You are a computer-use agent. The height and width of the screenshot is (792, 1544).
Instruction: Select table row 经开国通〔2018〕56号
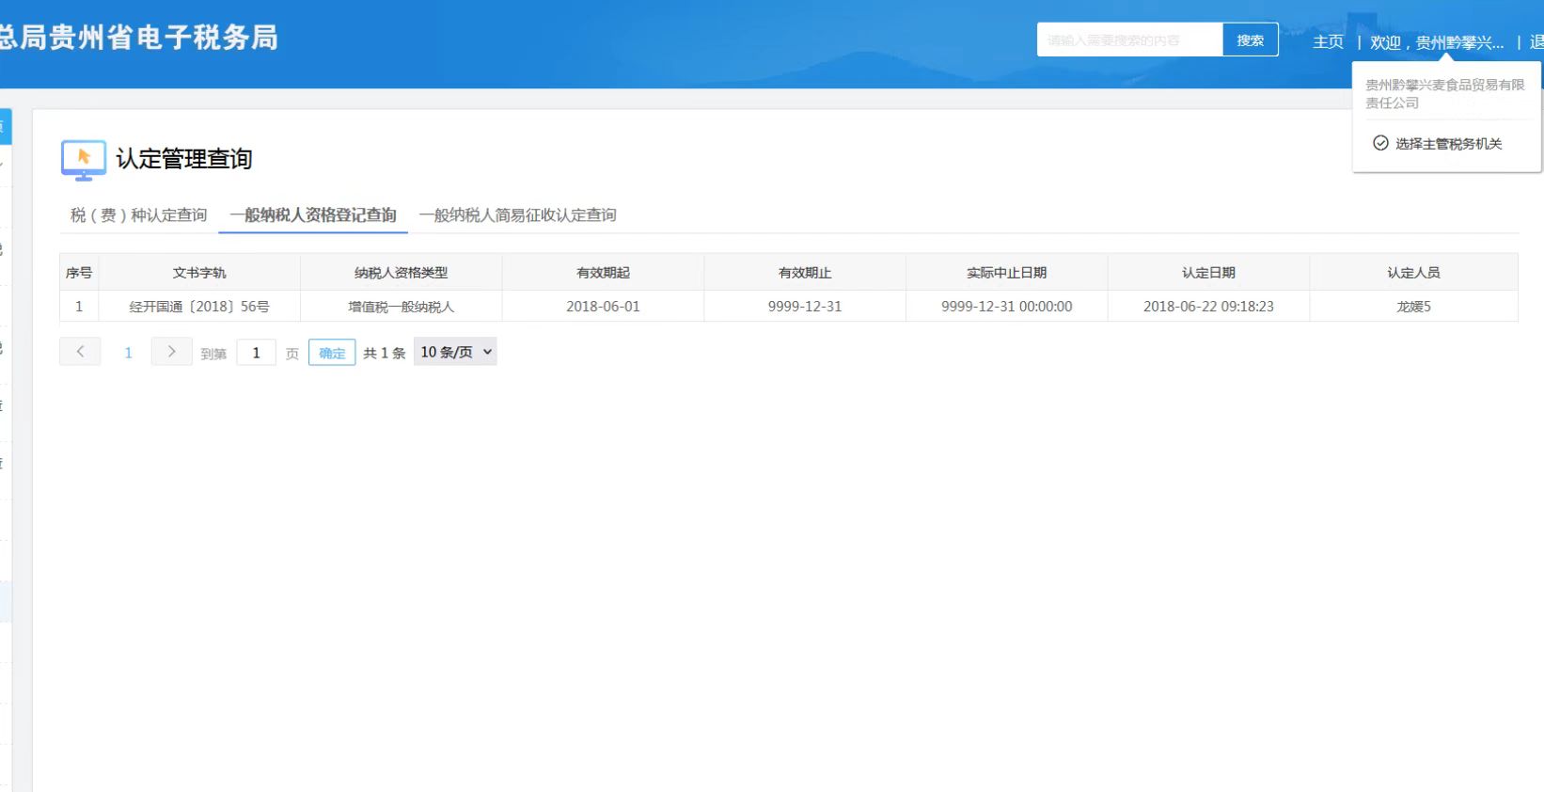tap(199, 307)
